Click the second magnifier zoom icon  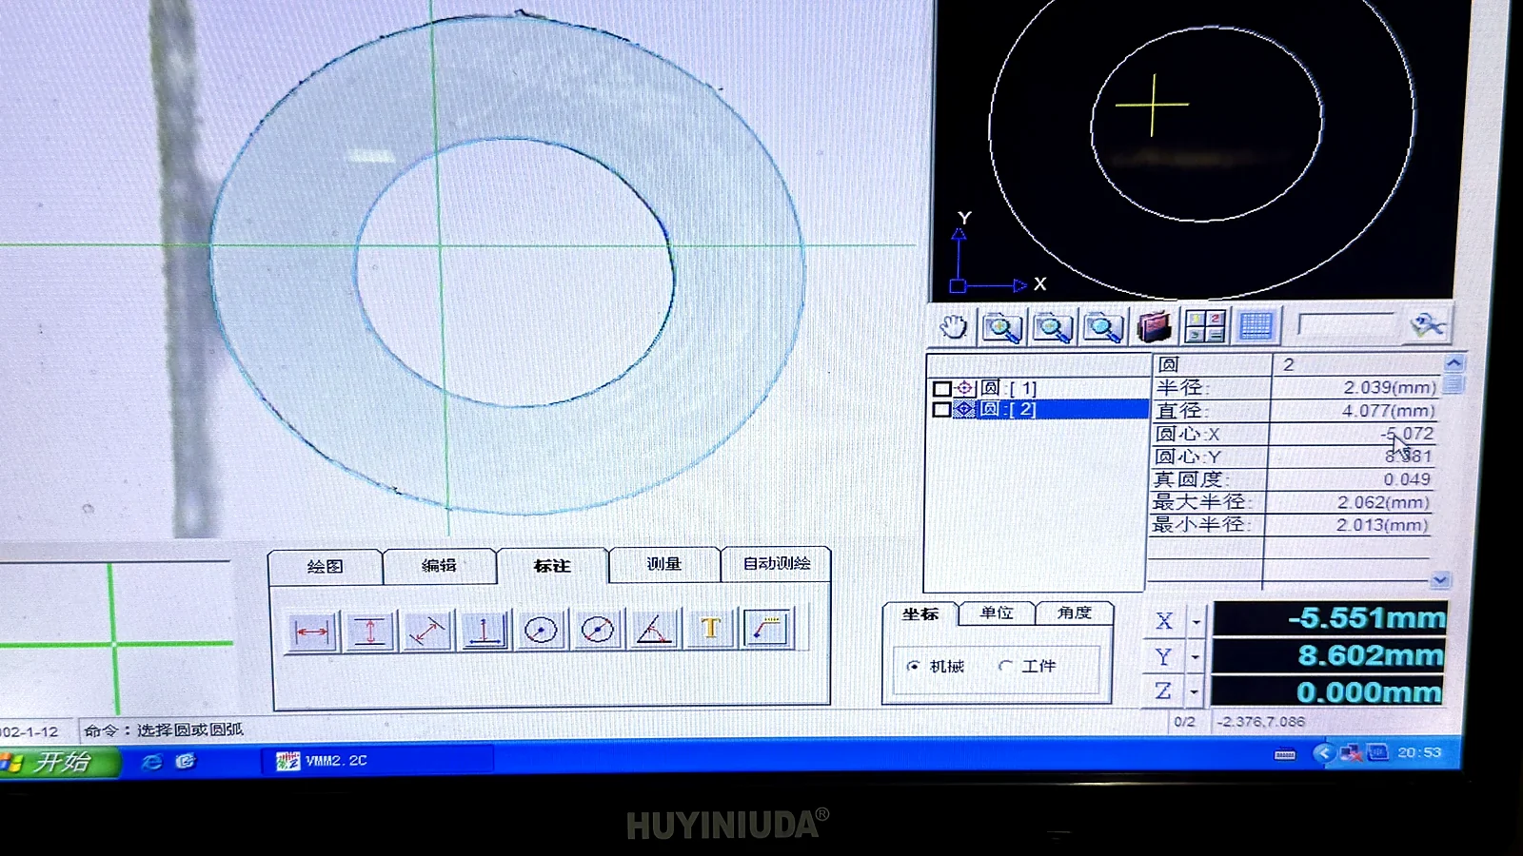[1052, 327]
